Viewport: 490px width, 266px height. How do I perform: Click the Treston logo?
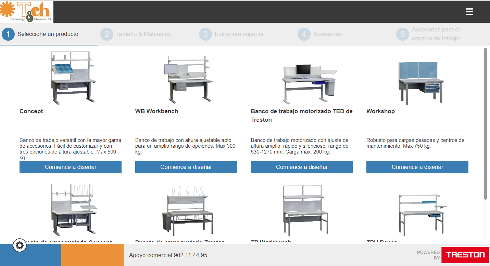465,255
